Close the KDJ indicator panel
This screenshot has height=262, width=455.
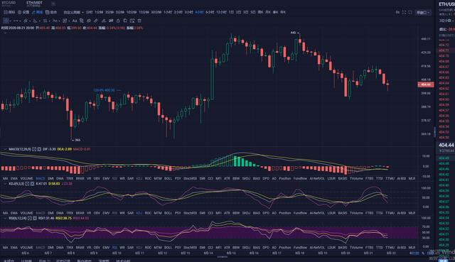tap(32, 183)
